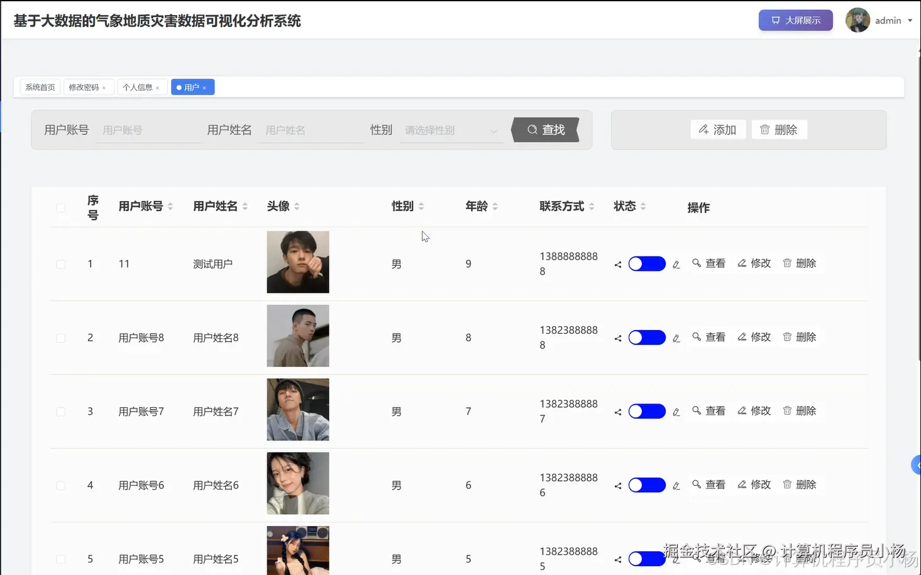
Task: Check the checkbox for row 用户账号6
Action: point(60,486)
